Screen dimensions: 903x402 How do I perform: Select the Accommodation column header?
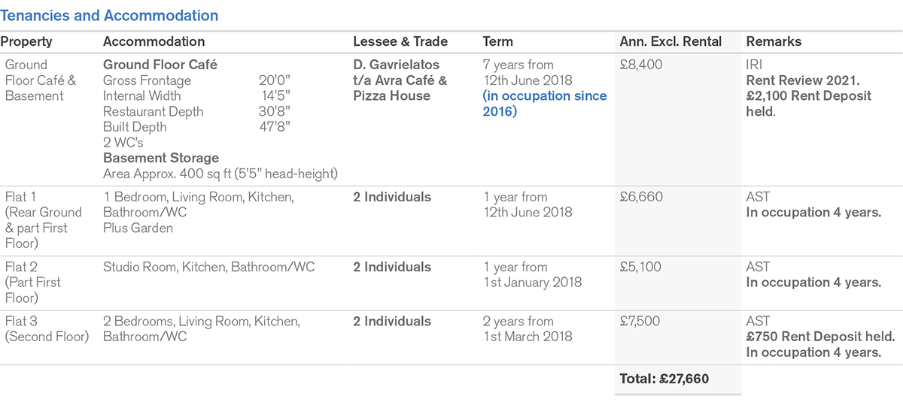pyautogui.click(x=154, y=42)
